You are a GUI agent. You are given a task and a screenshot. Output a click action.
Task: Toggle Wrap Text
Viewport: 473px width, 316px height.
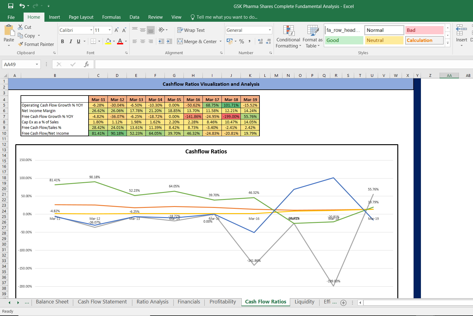click(191, 30)
